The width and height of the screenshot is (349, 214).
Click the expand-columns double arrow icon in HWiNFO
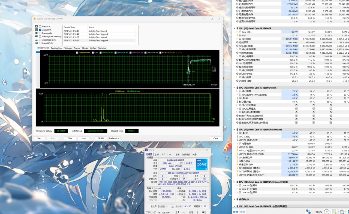(235, 212)
